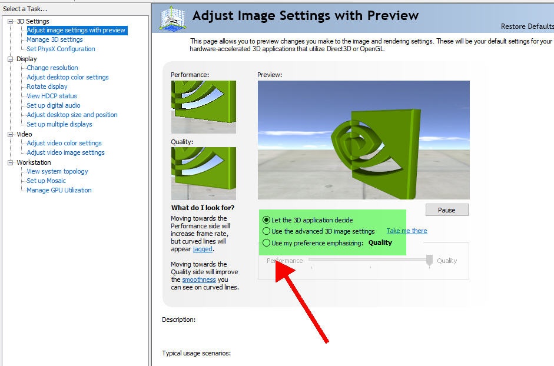This screenshot has width=554, height=366.
Task: Click the Performance-Quality slider handle
Action: click(x=429, y=261)
